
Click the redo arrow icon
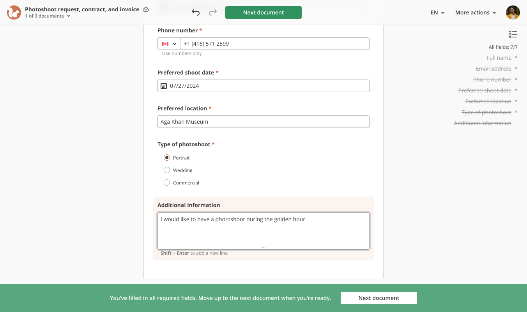[x=213, y=12]
